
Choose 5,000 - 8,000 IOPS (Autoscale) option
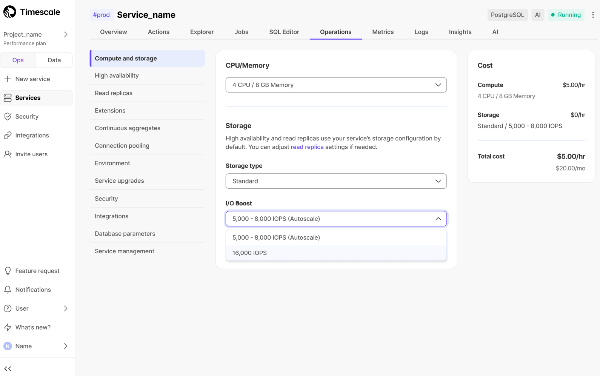[336, 238]
